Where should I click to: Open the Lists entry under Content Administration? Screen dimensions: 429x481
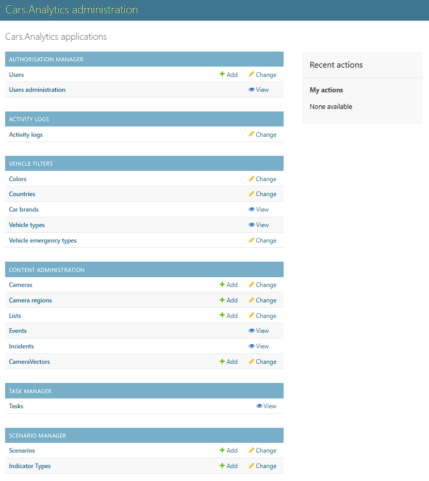[14, 315]
